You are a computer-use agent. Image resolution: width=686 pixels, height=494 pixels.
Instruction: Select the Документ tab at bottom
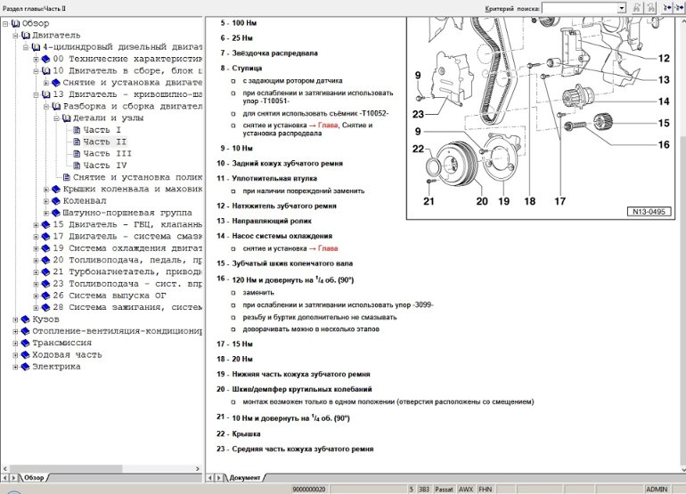point(245,478)
